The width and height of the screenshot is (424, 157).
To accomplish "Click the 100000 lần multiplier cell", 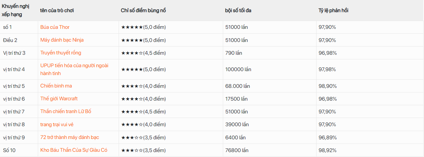I will (238, 69).
